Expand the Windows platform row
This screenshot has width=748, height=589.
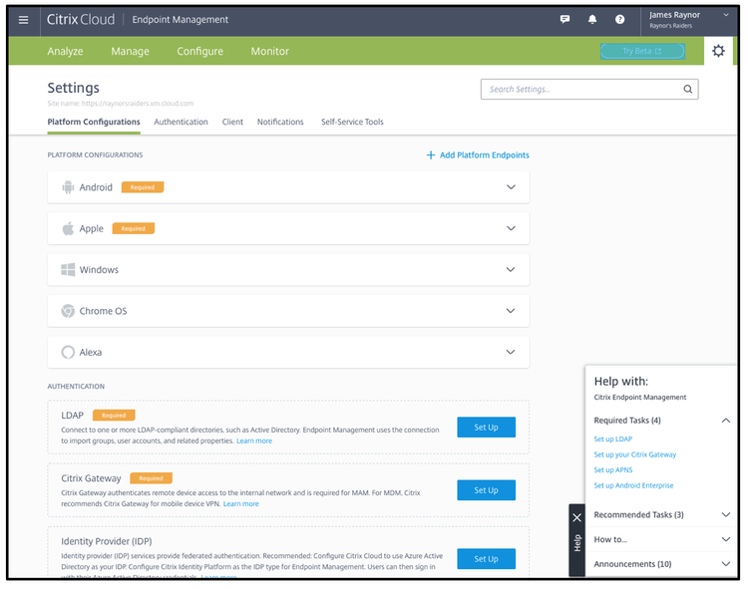511,270
